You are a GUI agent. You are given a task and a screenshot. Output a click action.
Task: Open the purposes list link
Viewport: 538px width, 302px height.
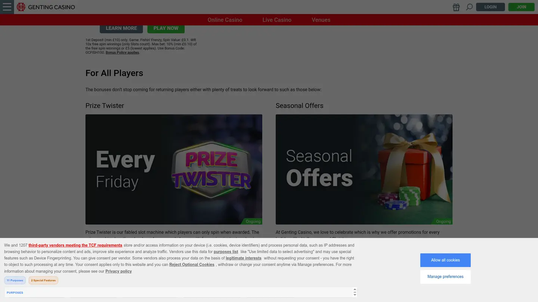[226, 252]
